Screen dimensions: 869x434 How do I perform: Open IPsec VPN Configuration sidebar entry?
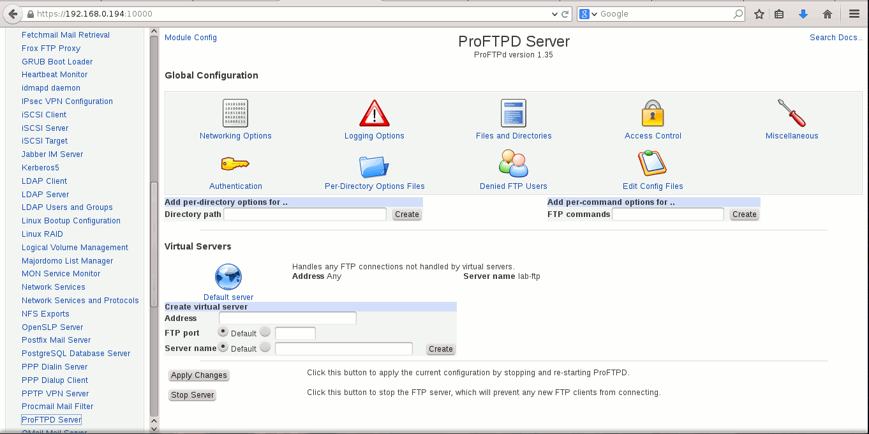tap(67, 101)
